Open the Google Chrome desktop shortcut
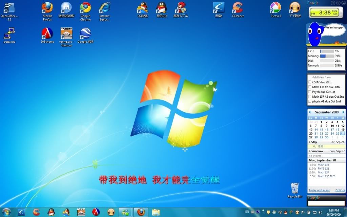The image size is (347, 217). coord(85,12)
